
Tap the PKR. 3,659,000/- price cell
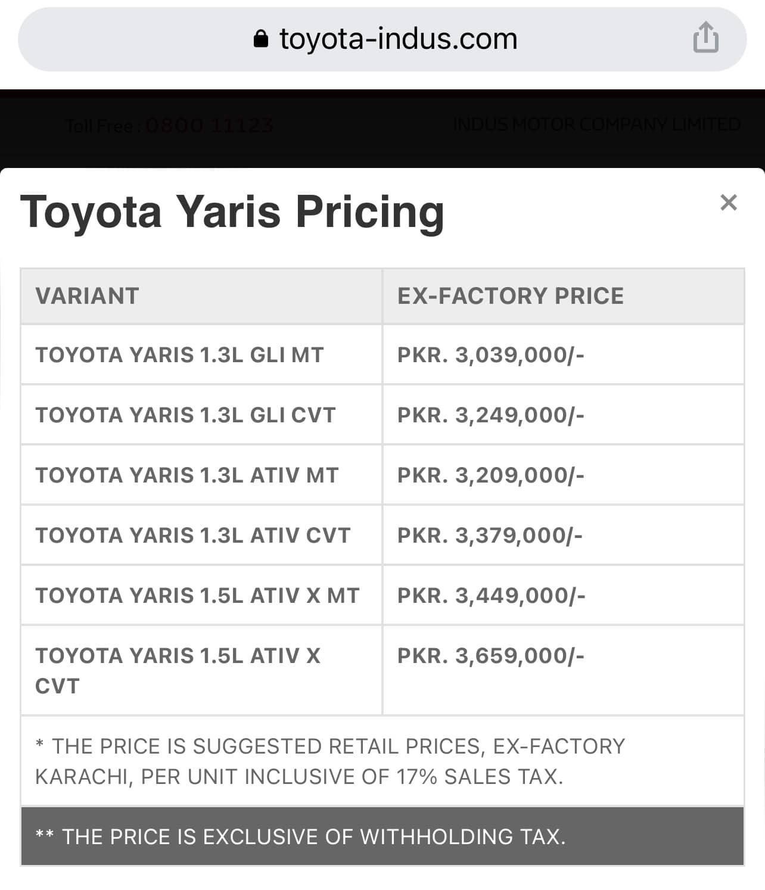(x=563, y=670)
